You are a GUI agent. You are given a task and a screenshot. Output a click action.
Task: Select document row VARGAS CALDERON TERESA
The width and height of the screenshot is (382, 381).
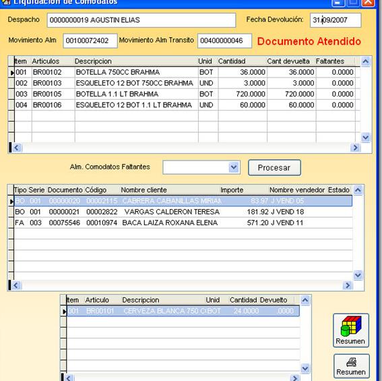click(183, 212)
